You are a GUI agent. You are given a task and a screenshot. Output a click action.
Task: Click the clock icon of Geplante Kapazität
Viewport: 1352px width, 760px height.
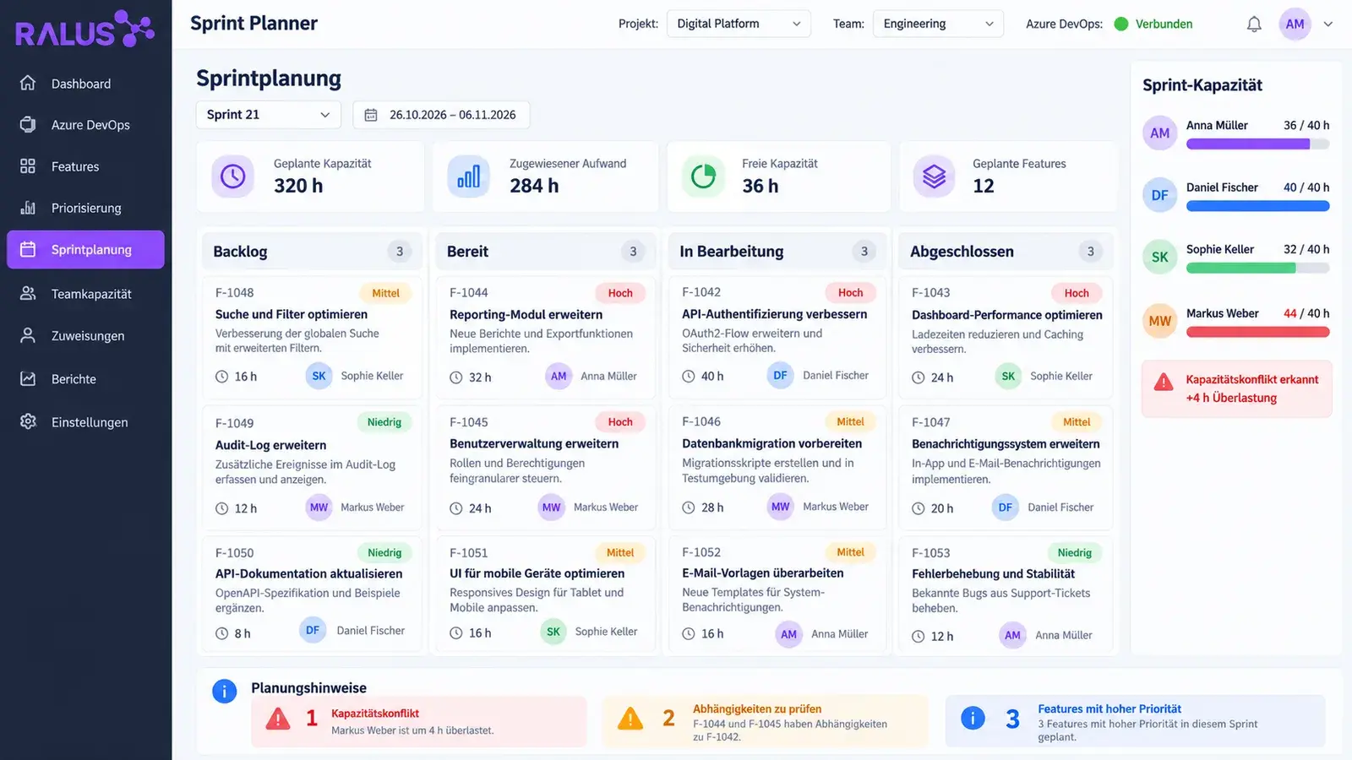[232, 176]
